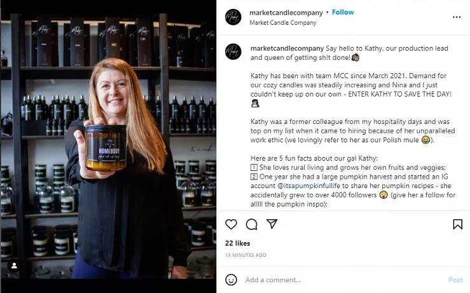This screenshot has width=470, height=293.
Task: Focus the Add a comment field
Action: [345, 280]
